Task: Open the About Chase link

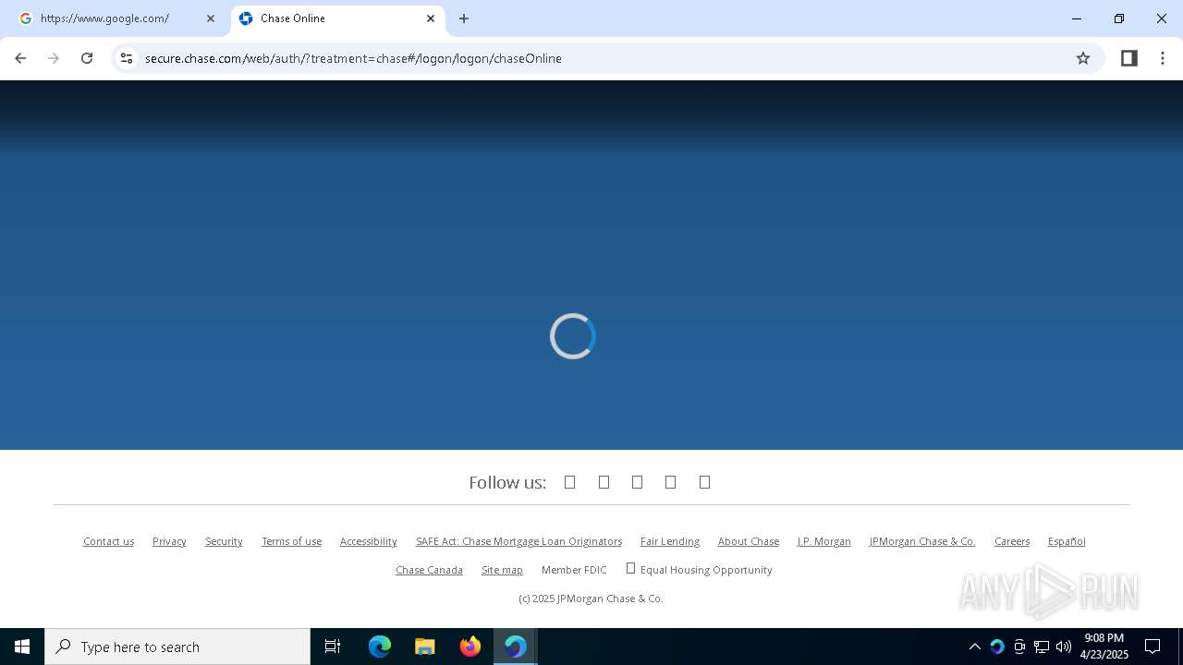Action: click(x=749, y=541)
